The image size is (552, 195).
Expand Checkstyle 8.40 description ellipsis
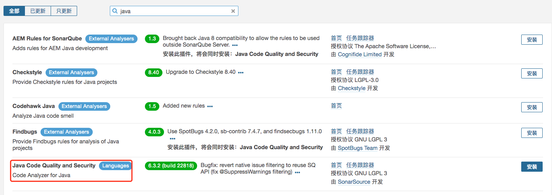click(x=241, y=73)
